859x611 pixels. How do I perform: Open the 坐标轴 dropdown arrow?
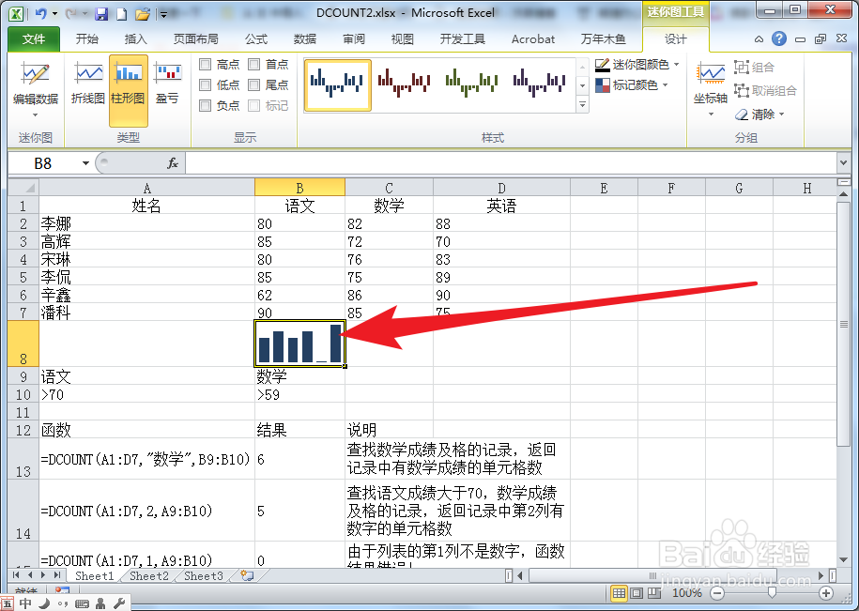coord(711,115)
